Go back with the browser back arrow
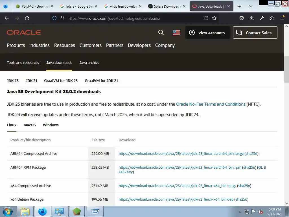Screen dimensions: 289x217 point(7,18)
